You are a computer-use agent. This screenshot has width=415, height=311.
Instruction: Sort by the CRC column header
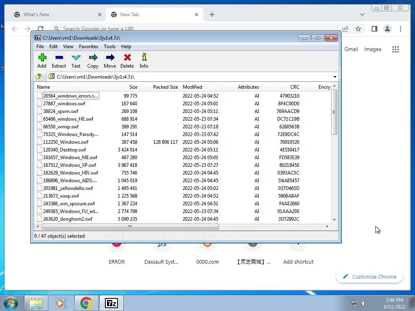(281, 87)
